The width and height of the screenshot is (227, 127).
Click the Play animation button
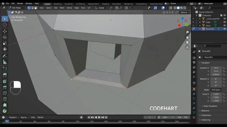(x=99, y=117)
